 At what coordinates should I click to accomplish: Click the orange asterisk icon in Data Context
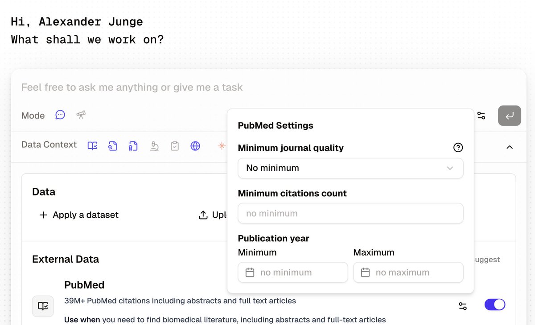(222, 146)
